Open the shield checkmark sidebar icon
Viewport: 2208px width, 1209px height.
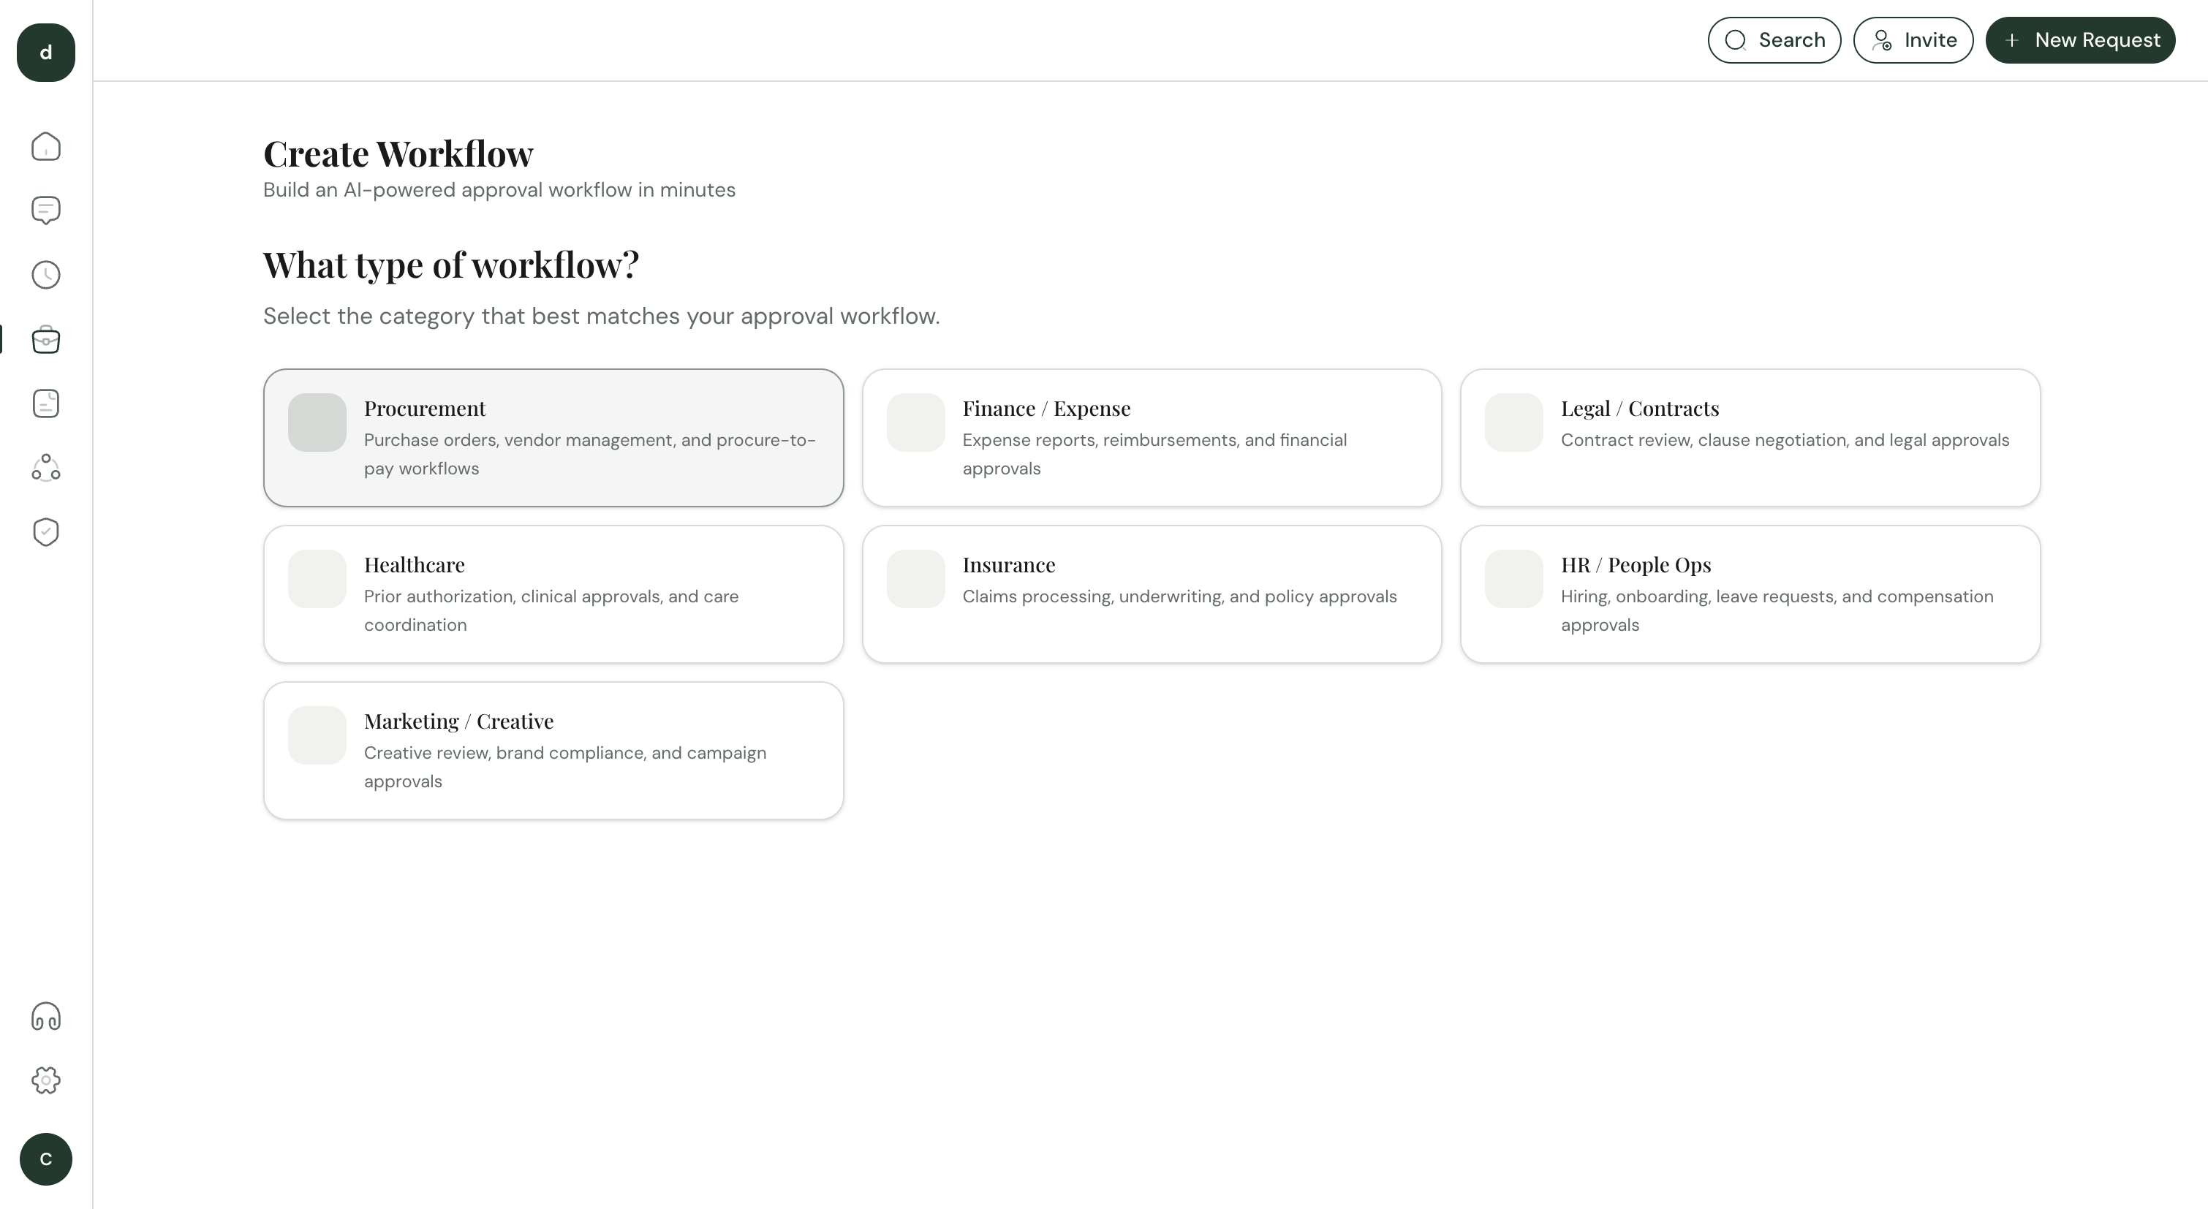(x=45, y=532)
